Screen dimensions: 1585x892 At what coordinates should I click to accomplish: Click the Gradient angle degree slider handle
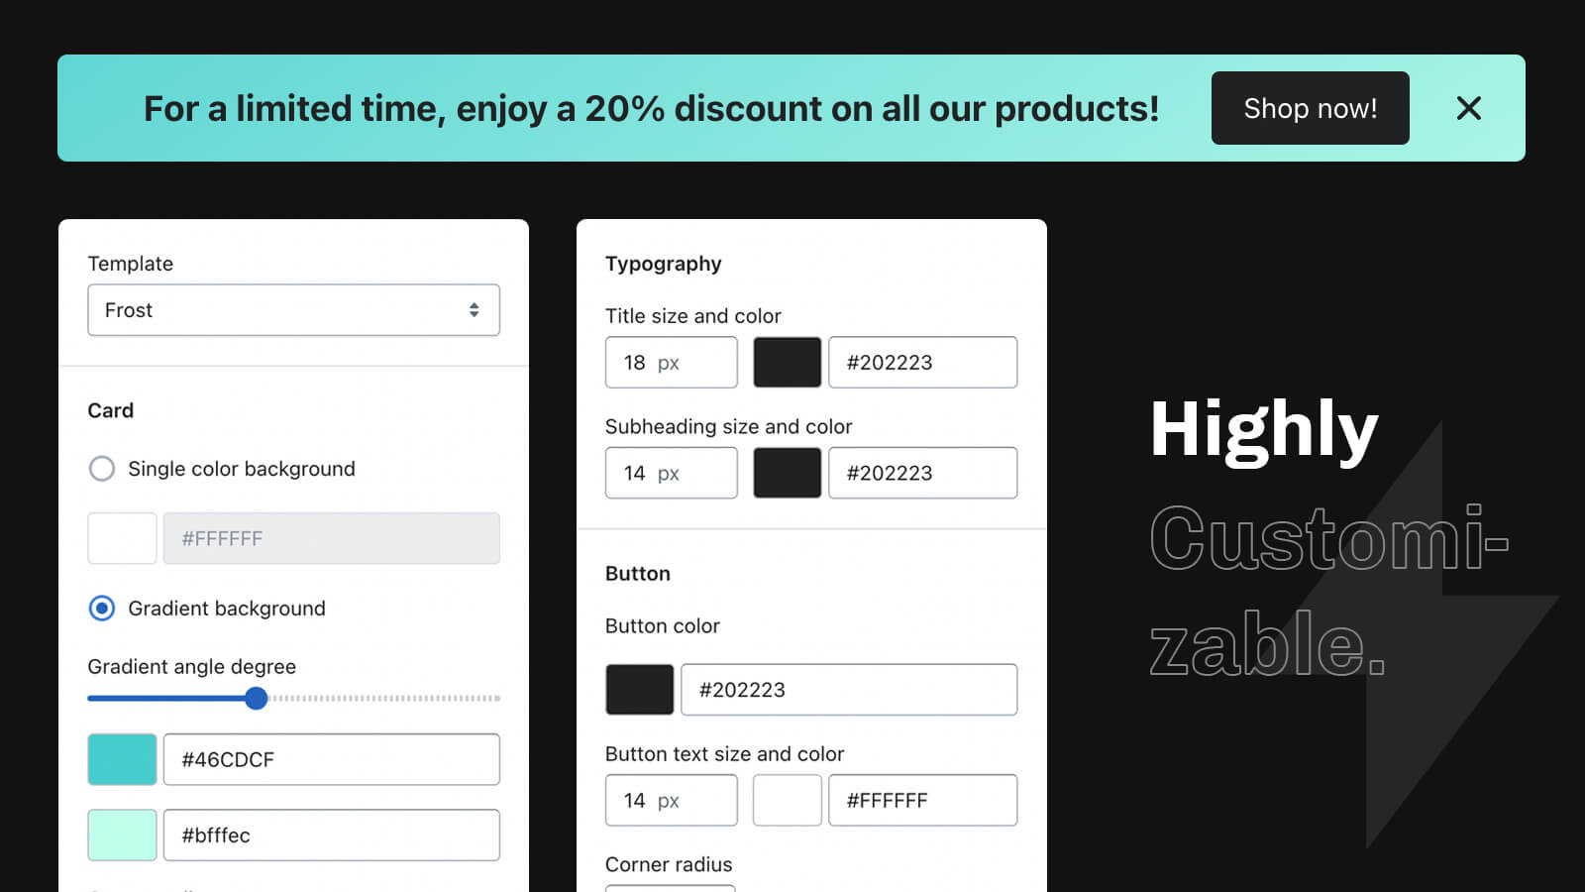(x=257, y=699)
